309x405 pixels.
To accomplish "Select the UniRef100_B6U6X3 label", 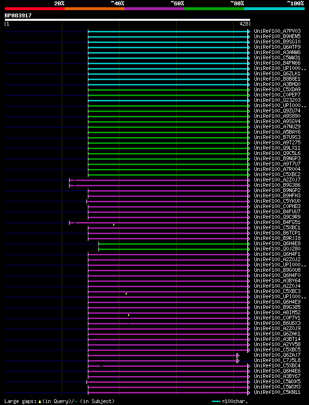I will [277, 323].
